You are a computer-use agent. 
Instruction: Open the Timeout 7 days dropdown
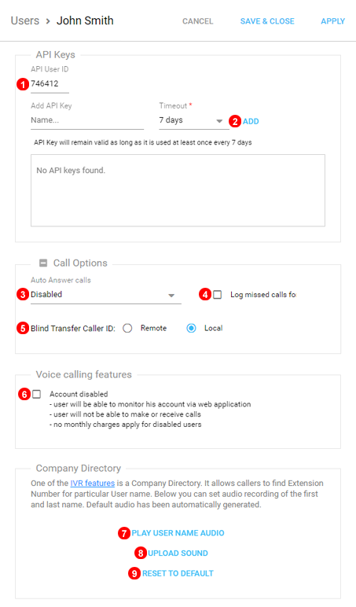[194, 121]
